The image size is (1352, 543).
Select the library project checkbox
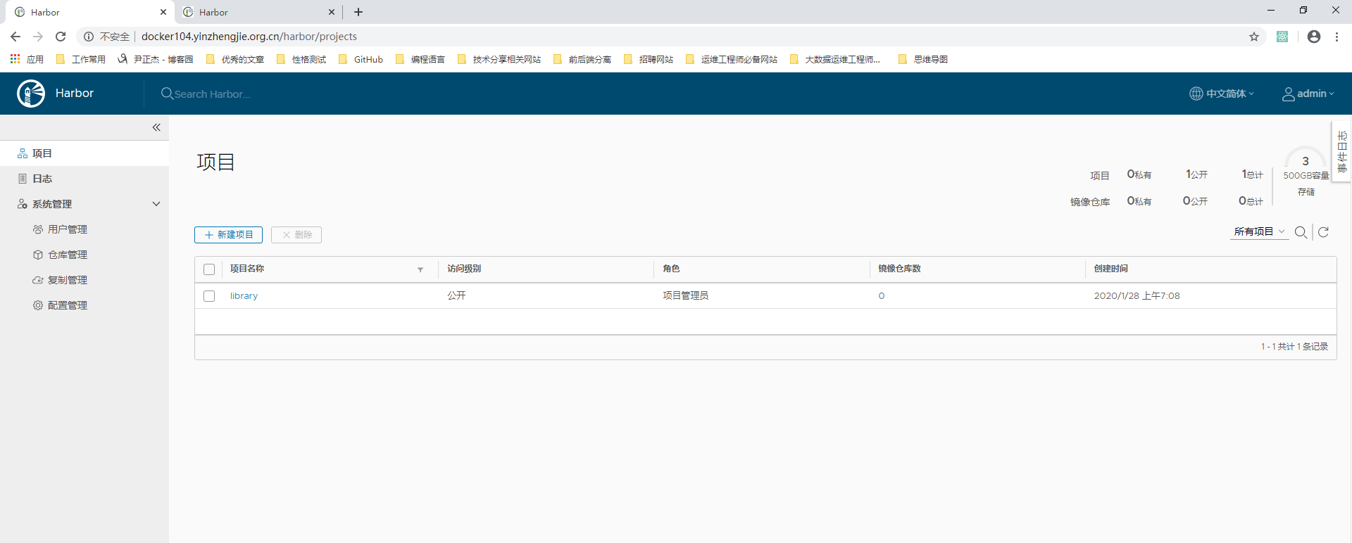click(209, 296)
